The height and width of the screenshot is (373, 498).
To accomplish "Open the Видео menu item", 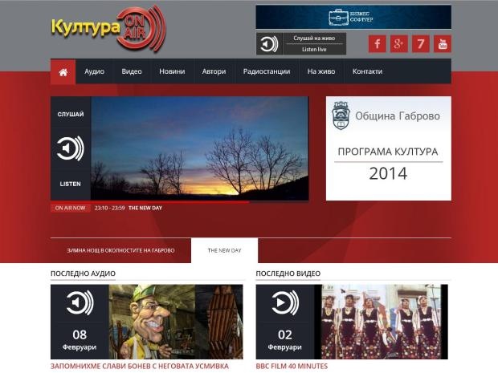I will 132,71.
